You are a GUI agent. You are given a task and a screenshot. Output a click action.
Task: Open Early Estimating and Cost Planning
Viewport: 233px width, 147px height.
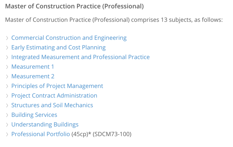pyautogui.click(x=58, y=47)
